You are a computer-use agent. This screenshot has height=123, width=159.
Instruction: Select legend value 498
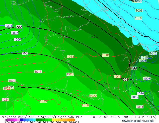(20, 122)
